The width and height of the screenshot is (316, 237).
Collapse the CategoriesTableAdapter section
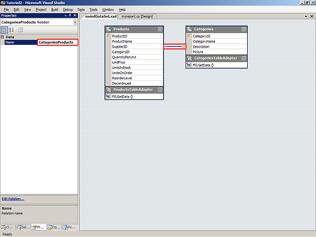pos(244,58)
